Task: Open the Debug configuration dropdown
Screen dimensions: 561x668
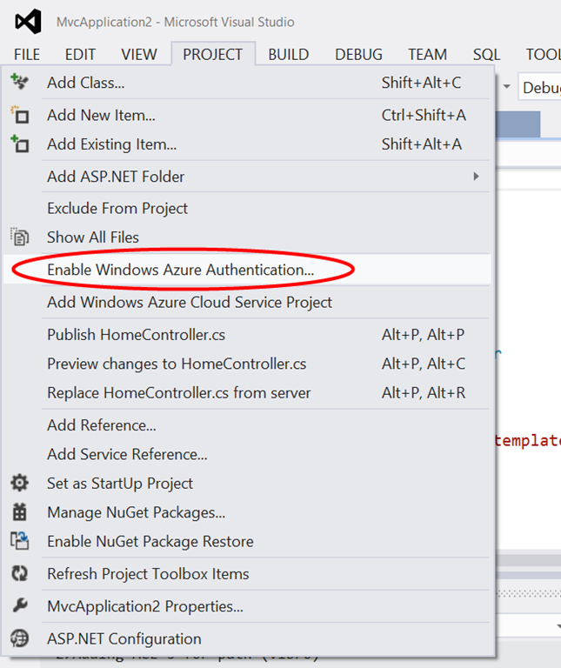Action: 540,87
